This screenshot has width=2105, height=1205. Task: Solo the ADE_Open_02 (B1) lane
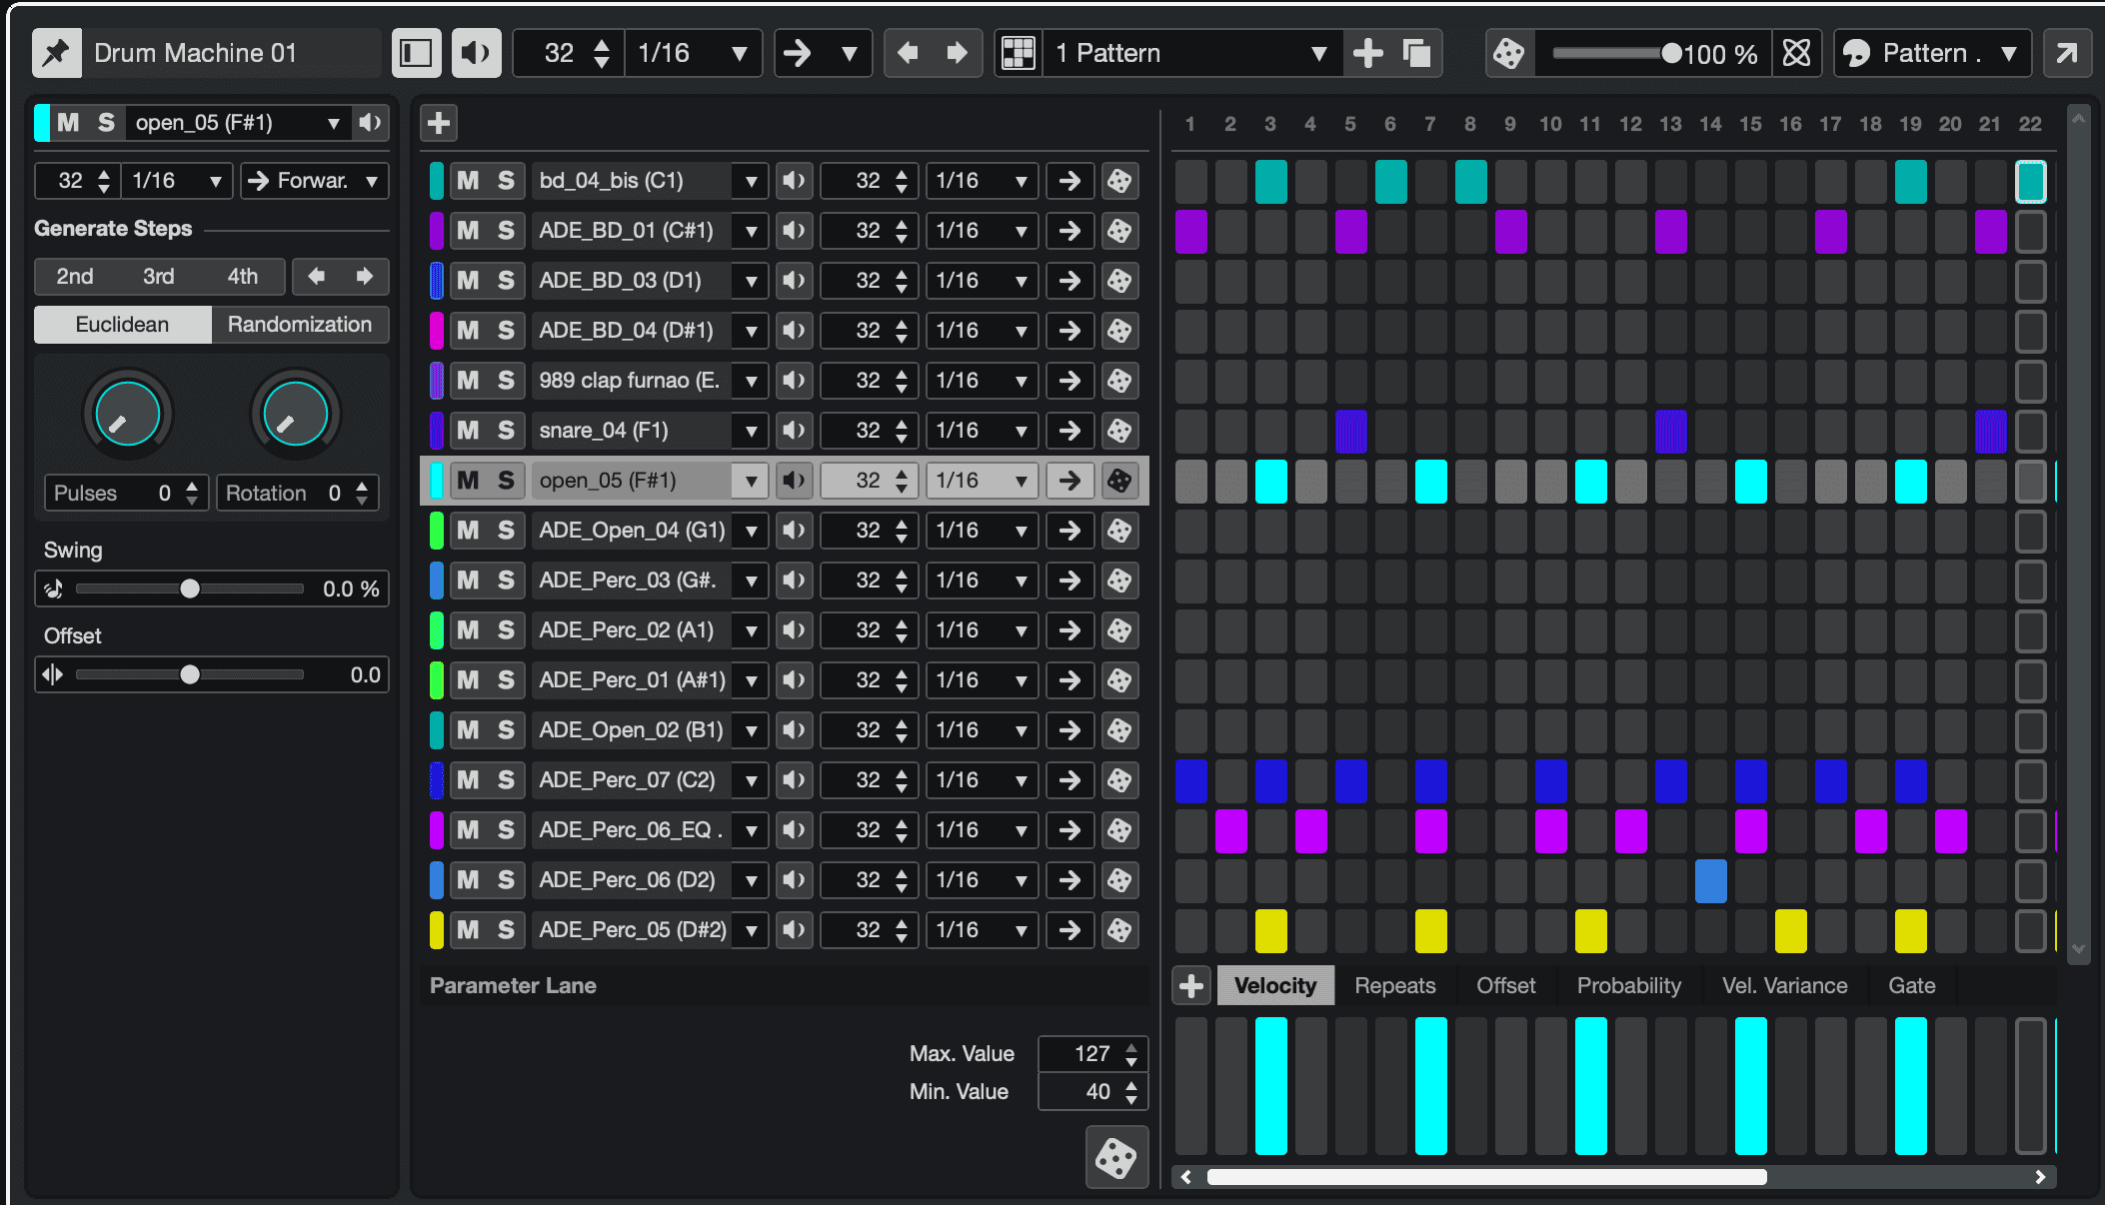[x=507, y=730]
